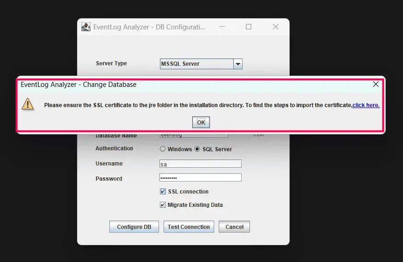The image size is (403, 262).
Task: Click the 'Username' label
Action: coord(109,164)
